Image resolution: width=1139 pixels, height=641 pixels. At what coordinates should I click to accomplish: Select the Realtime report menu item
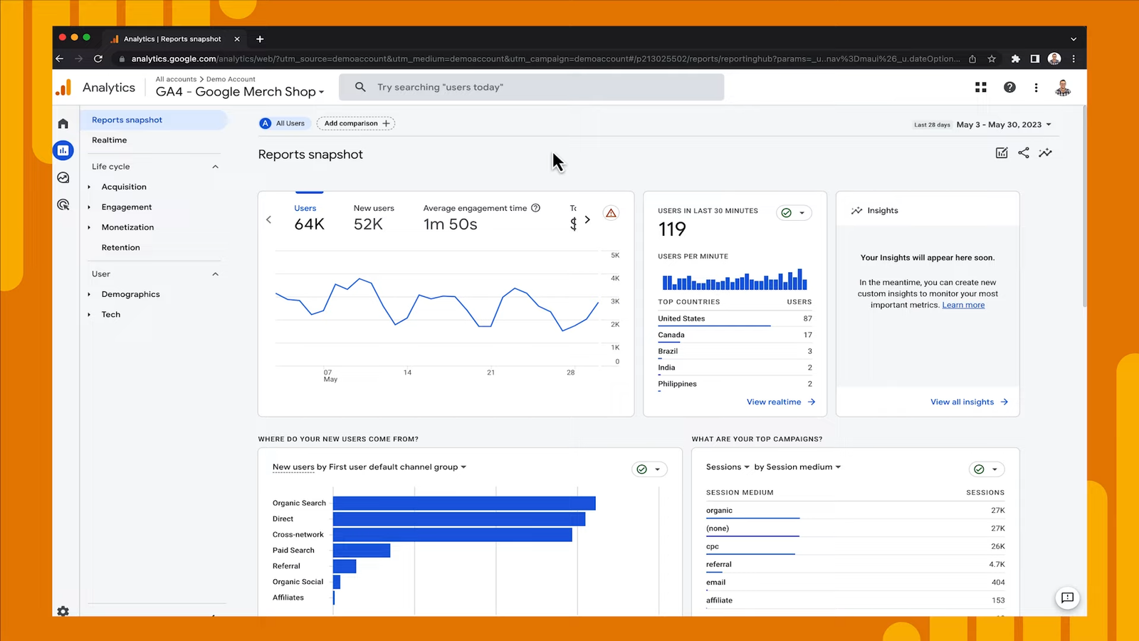point(110,140)
